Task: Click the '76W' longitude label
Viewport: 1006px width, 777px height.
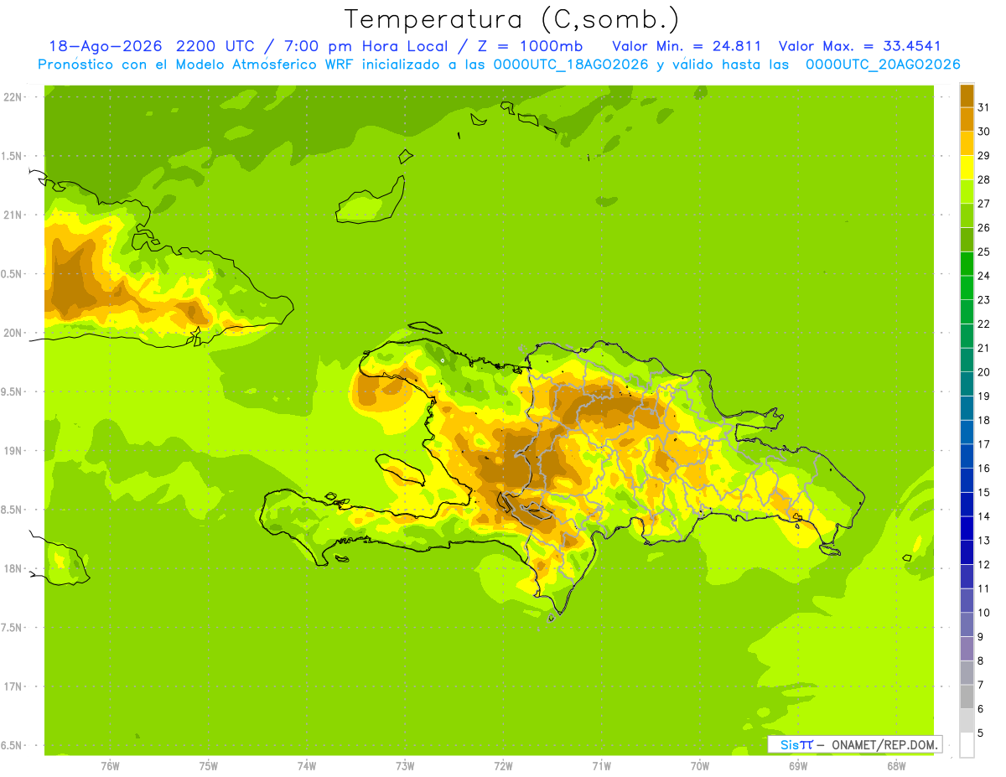Action: coord(110,765)
